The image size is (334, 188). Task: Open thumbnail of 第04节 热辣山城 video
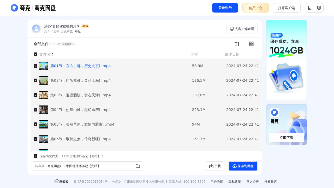(44, 110)
